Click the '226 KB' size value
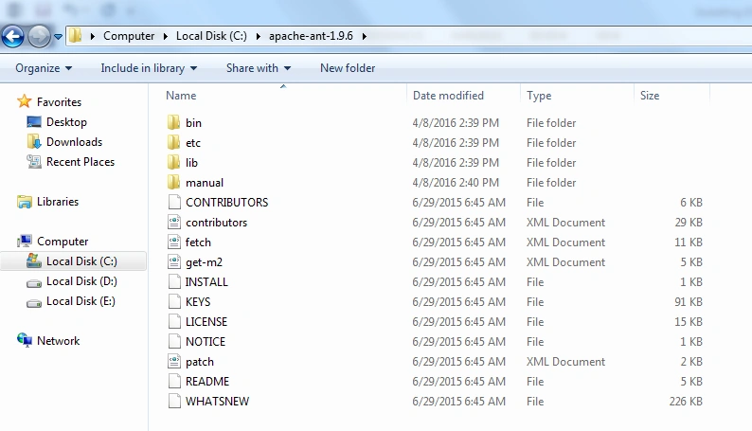Image resolution: width=752 pixels, height=431 pixels. 686,402
